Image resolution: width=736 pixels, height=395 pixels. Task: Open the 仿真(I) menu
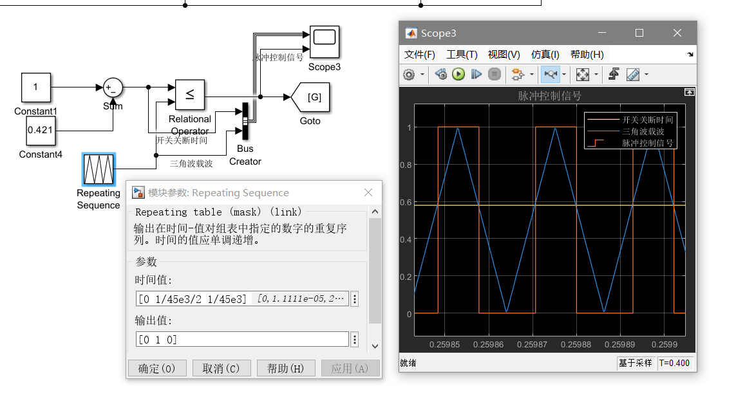545,55
